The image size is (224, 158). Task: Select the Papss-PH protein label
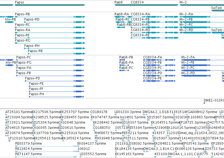click(36, 94)
